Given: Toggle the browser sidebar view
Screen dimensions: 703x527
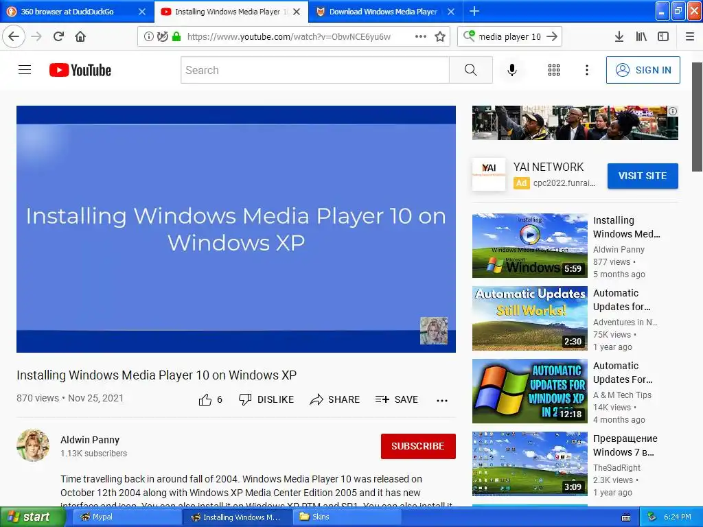Looking at the screenshot, I should pyautogui.click(x=663, y=36).
